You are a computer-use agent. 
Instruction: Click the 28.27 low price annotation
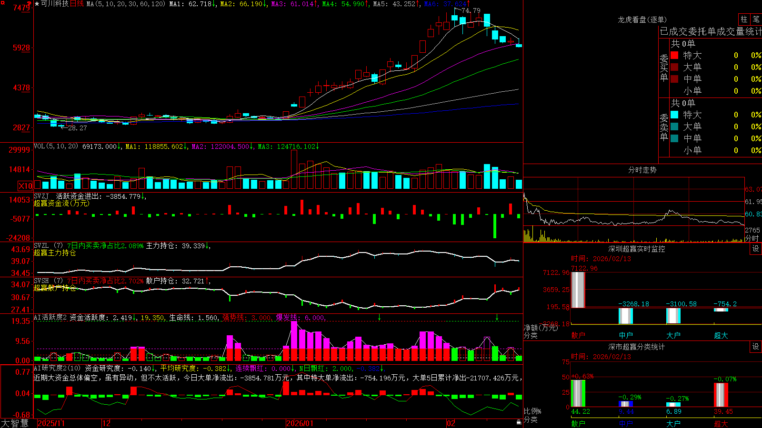coord(78,128)
